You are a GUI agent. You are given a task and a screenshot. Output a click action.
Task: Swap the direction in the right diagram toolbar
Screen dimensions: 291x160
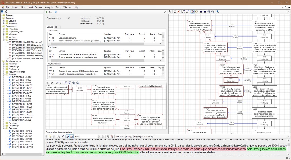point(170,12)
